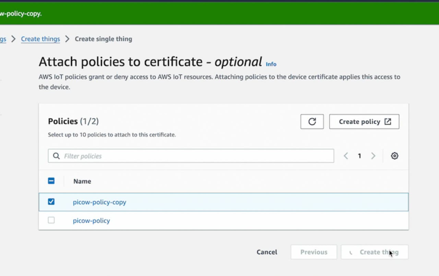This screenshot has height=276, width=439.
Task: Navigate to Create things breadcrumb
Action: coord(40,39)
